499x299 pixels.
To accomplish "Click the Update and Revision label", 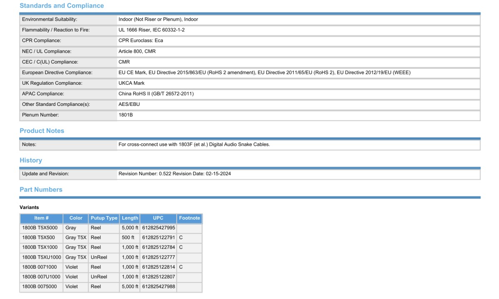I will pos(45,174).
